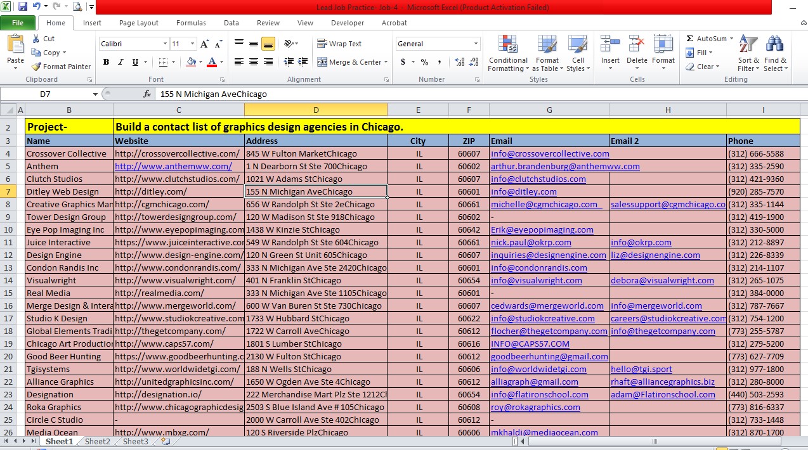
Task: Click the yellow Fill Color bucket
Action: 191,62
